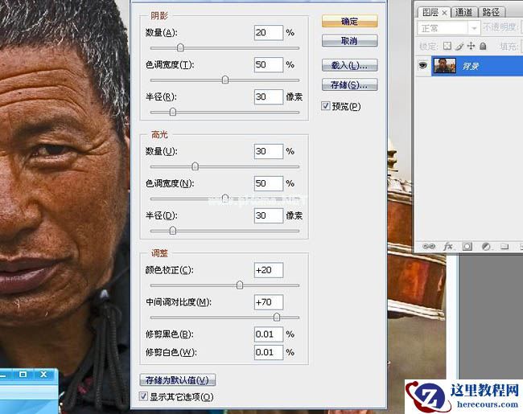The height and width of the screenshot is (414, 523).
Task: Click the shadows 数量(A) value field
Action: (269, 33)
